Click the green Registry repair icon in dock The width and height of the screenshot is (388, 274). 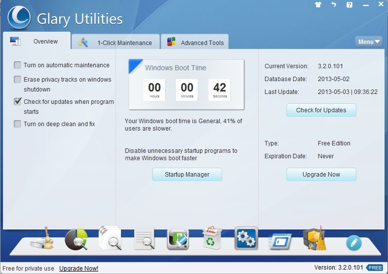178,239
